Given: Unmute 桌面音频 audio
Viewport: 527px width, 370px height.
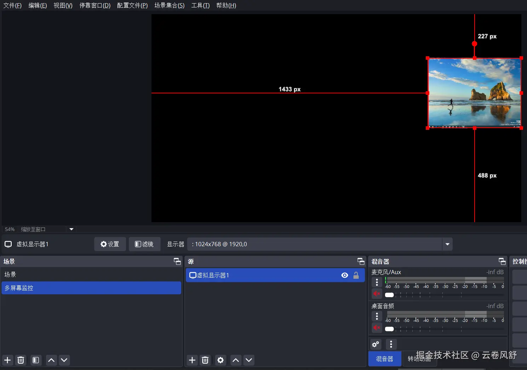Looking at the screenshot, I should (x=377, y=328).
